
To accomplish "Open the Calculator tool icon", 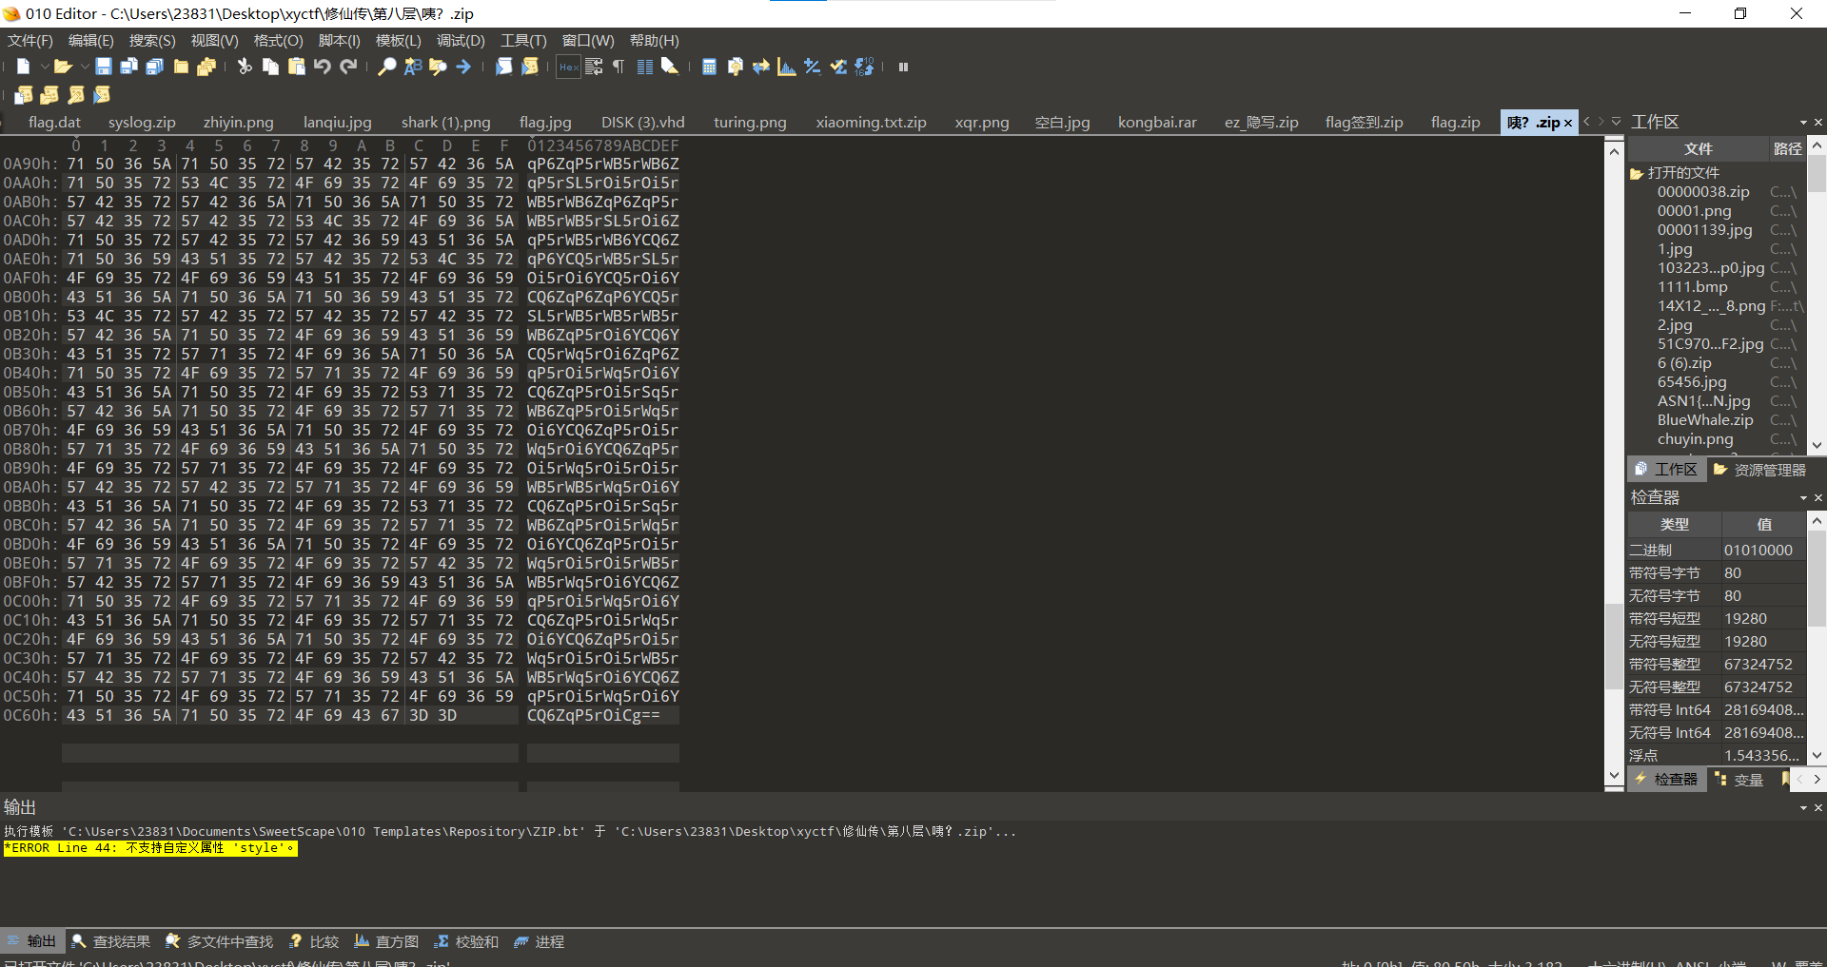I will click(x=709, y=67).
